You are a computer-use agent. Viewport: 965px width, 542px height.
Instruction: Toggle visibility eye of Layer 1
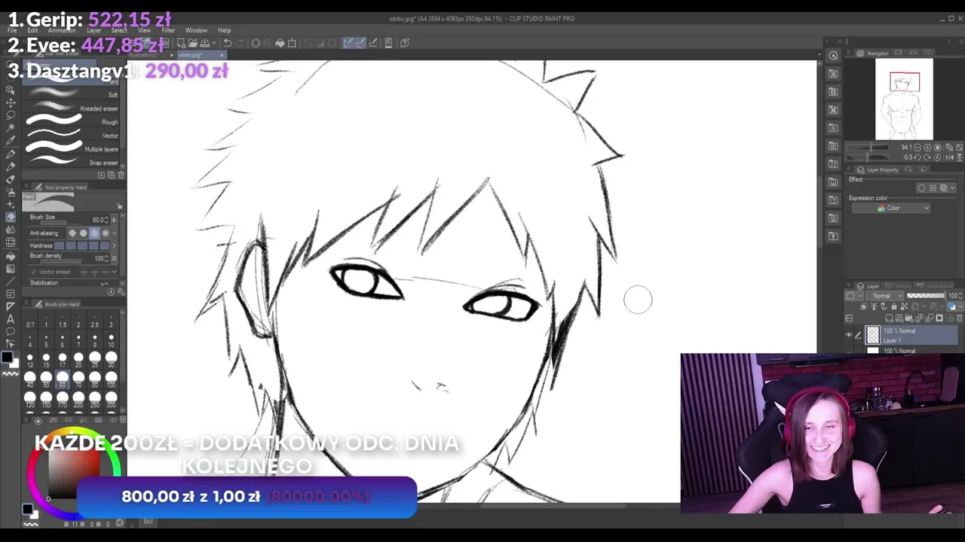pyautogui.click(x=849, y=335)
